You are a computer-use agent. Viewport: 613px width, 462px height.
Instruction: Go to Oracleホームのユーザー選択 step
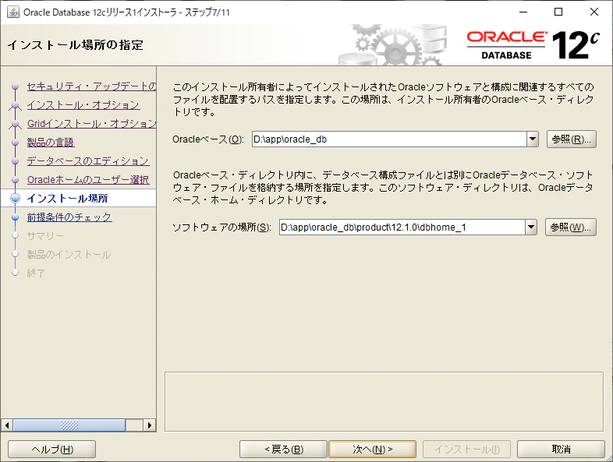click(x=88, y=180)
